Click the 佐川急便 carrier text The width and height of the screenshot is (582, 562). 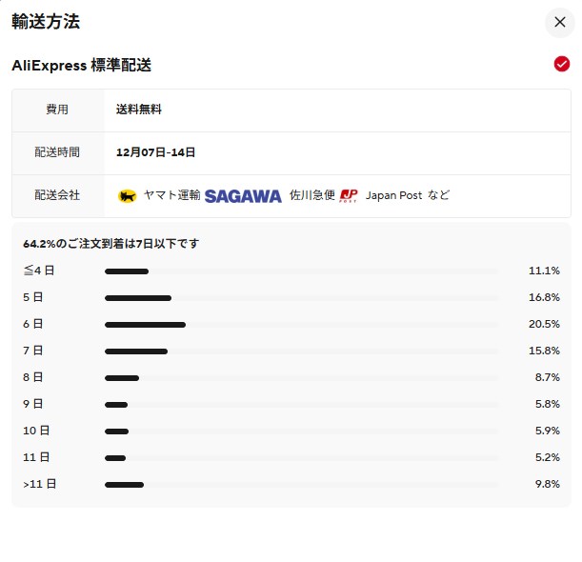312,195
